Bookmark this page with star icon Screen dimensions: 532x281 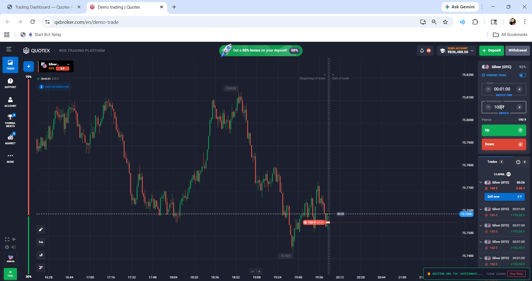click(x=445, y=22)
